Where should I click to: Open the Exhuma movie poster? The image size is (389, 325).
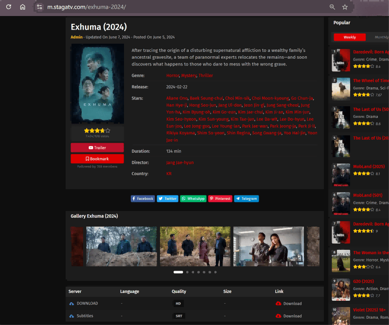coord(97,83)
